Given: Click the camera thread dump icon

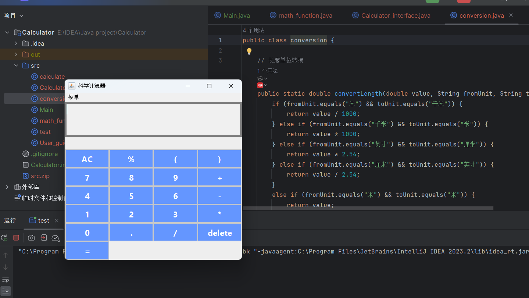Looking at the screenshot, I should pyautogui.click(x=31, y=238).
